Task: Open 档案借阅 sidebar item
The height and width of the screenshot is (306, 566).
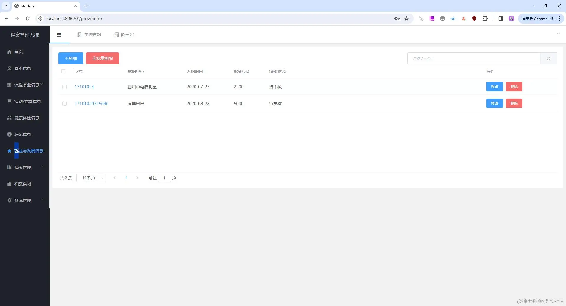Action: pyautogui.click(x=25, y=184)
